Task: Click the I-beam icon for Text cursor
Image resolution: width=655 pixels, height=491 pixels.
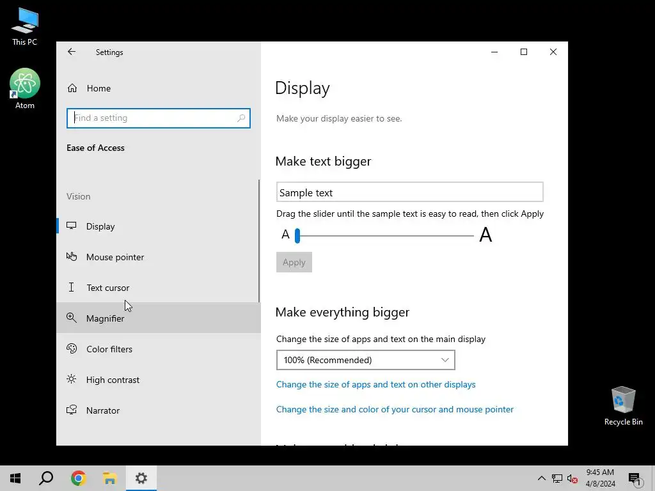Action: (x=72, y=287)
